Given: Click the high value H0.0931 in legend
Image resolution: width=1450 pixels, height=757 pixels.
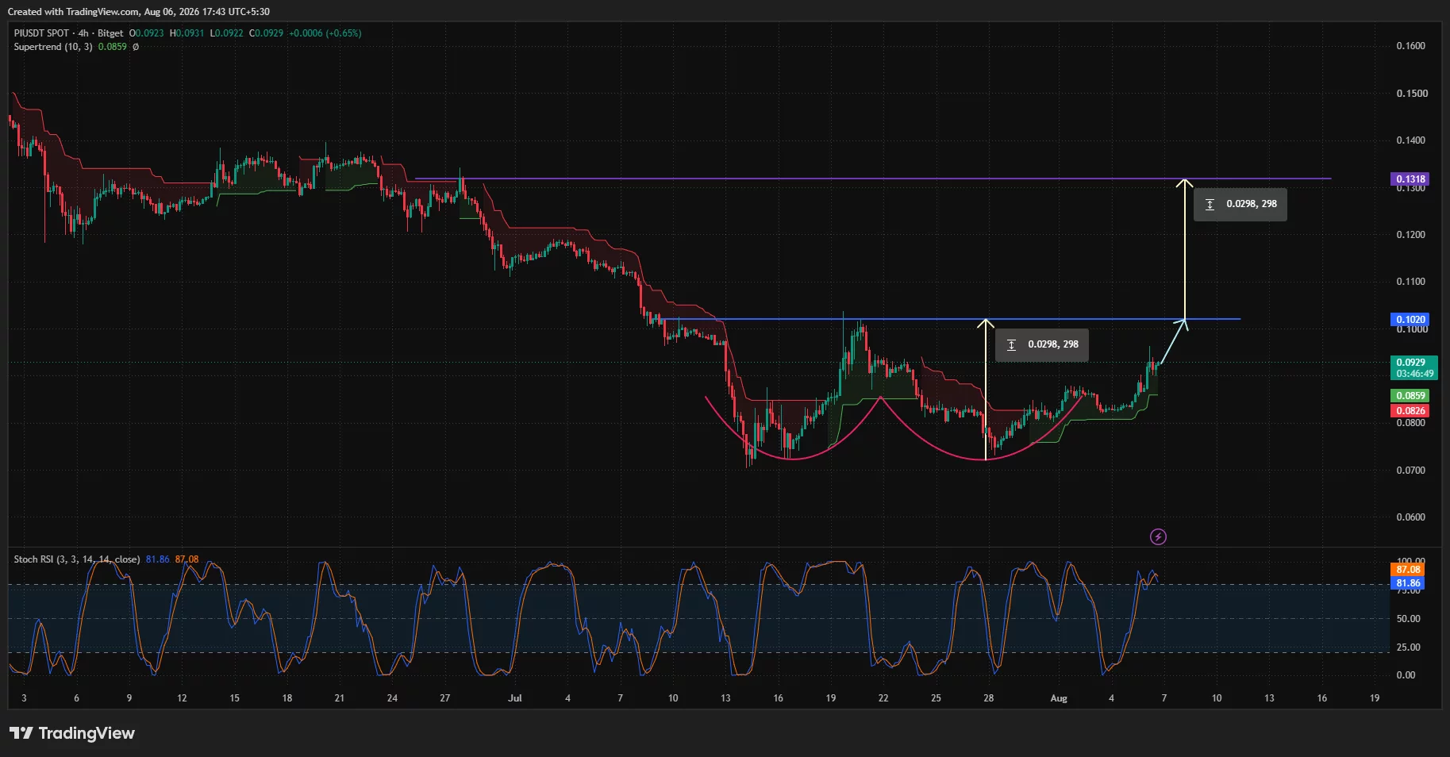Looking at the screenshot, I should tap(187, 33).
